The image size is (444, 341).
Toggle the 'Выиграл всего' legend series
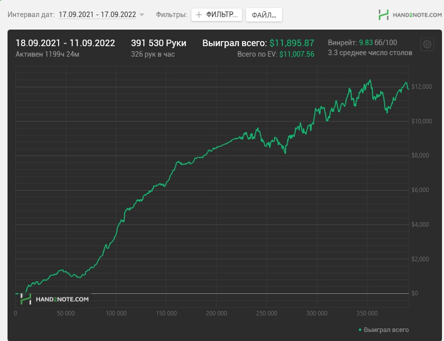click(x=386, y=330)
